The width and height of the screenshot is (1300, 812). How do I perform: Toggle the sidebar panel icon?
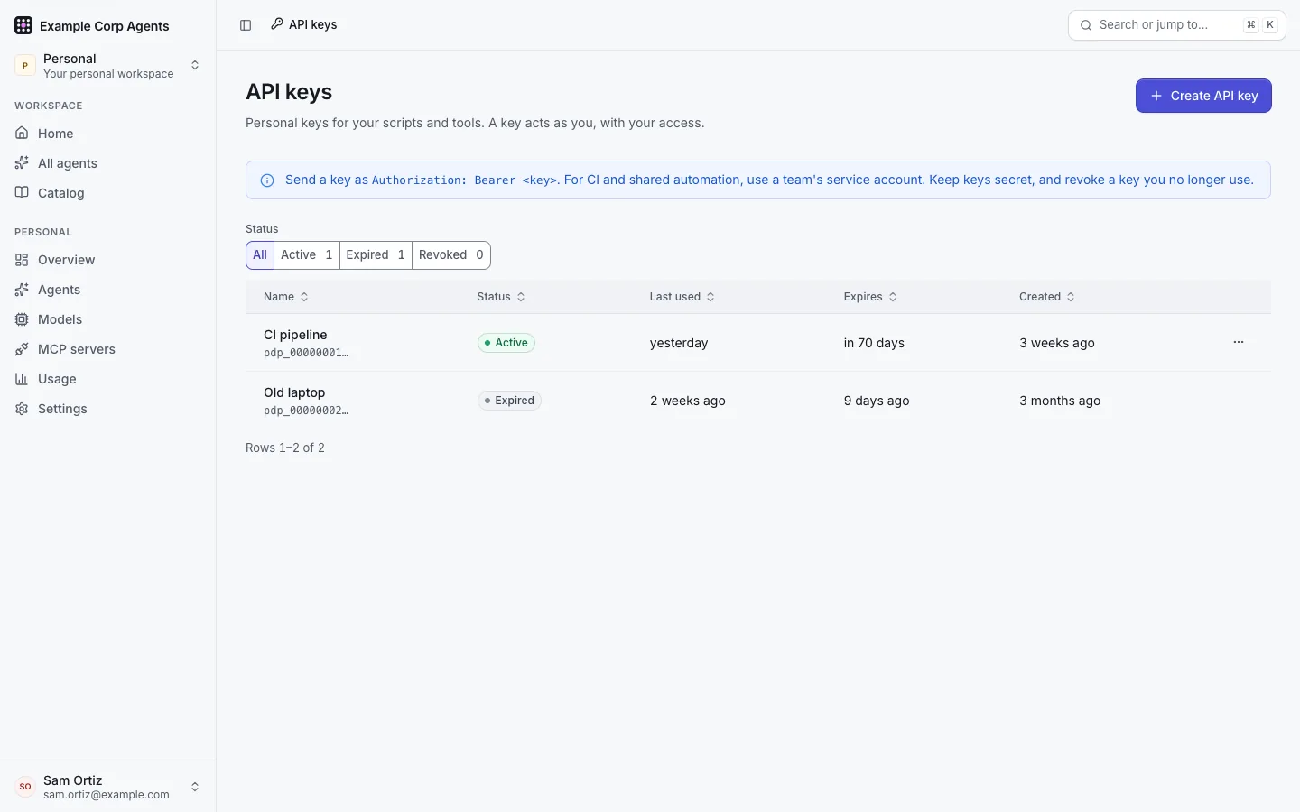246,25
